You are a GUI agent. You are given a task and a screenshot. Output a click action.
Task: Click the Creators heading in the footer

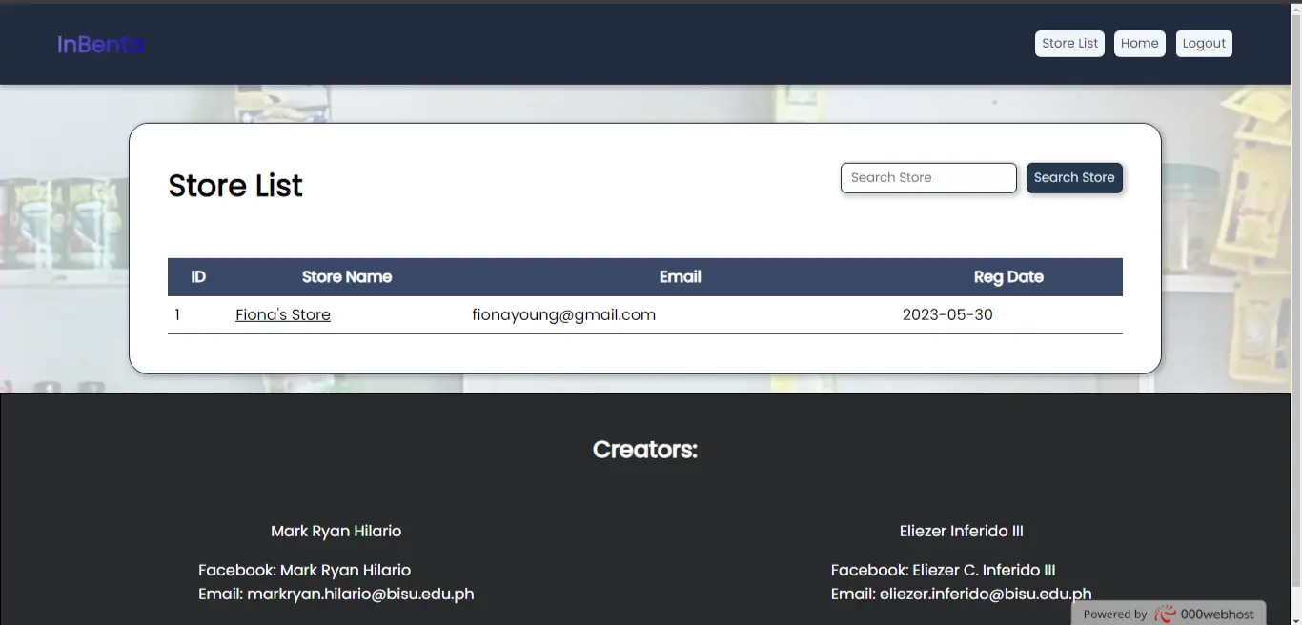[645, 450]
